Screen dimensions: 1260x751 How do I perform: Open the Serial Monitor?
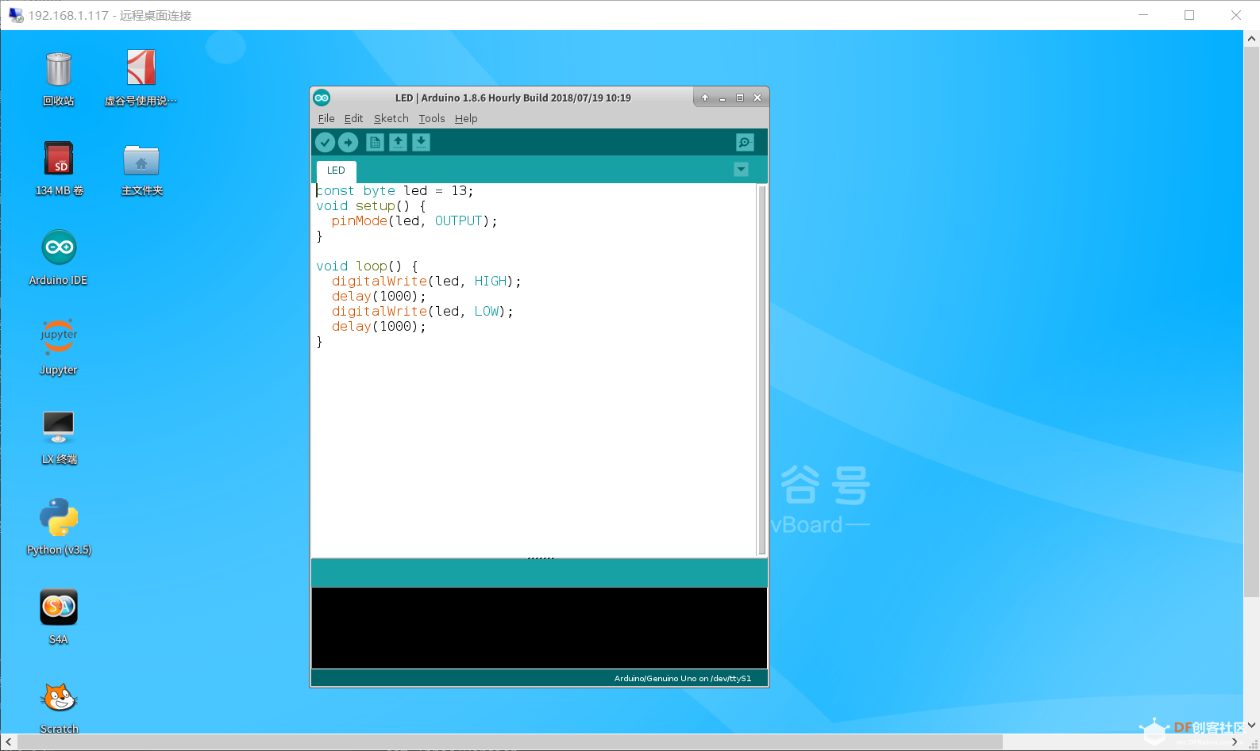click(x=744, y=143)
